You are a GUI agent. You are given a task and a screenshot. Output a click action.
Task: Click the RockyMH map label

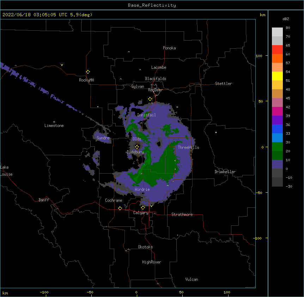click(86, 80)
